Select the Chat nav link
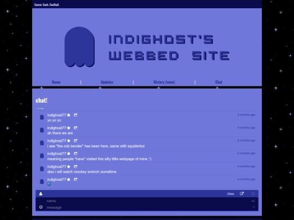 click(x=219, y=82)
